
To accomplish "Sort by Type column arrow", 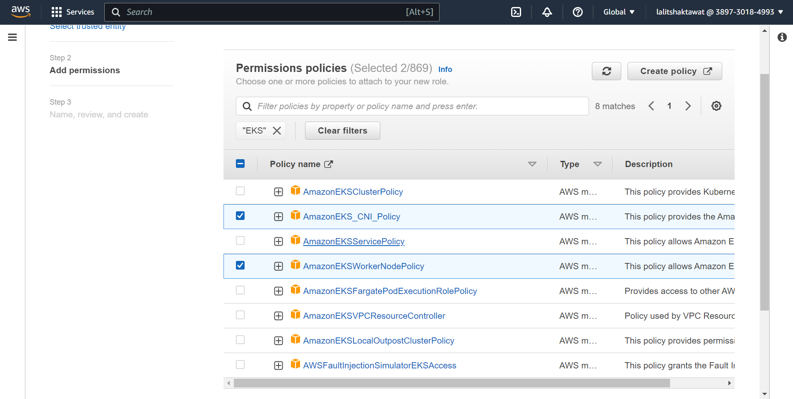I will click(597, 164).
